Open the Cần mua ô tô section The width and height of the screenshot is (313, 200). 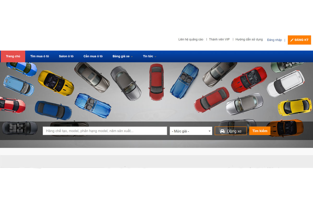93,56
